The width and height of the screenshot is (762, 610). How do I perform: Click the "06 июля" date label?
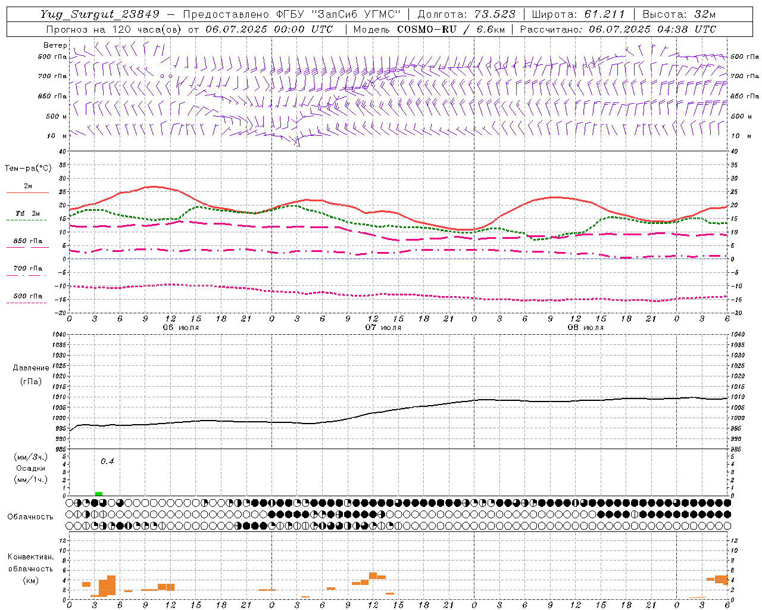(181, 328)
